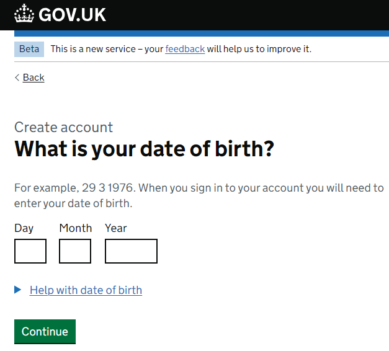Focus the Month input field
The height and width of the screenshot is (351, 389).
75,251
